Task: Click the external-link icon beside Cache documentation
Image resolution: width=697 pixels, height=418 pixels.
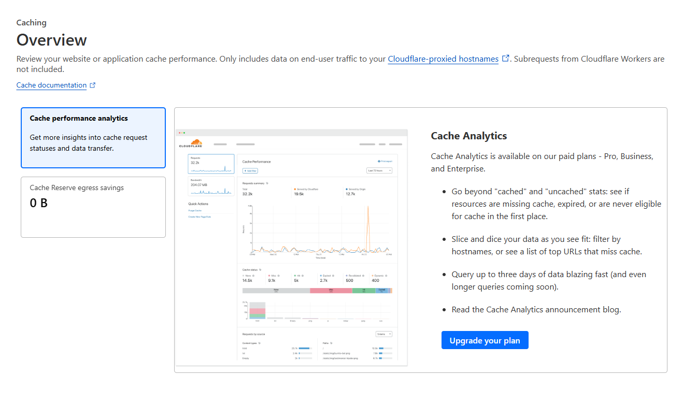Action: pyautogui.click(x=93, y=85)
